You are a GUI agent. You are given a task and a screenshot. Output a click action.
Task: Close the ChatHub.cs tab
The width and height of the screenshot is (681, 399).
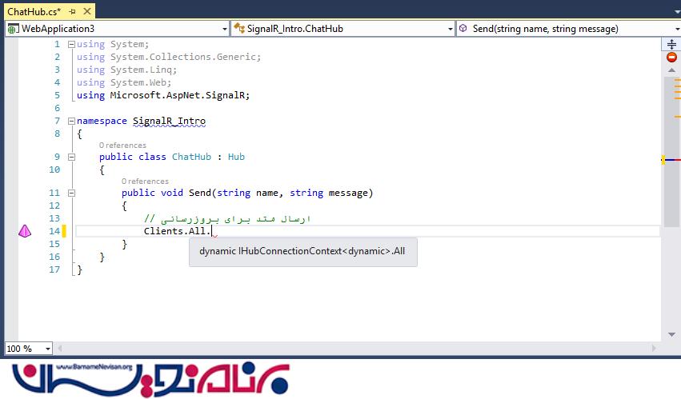point(86,10)
